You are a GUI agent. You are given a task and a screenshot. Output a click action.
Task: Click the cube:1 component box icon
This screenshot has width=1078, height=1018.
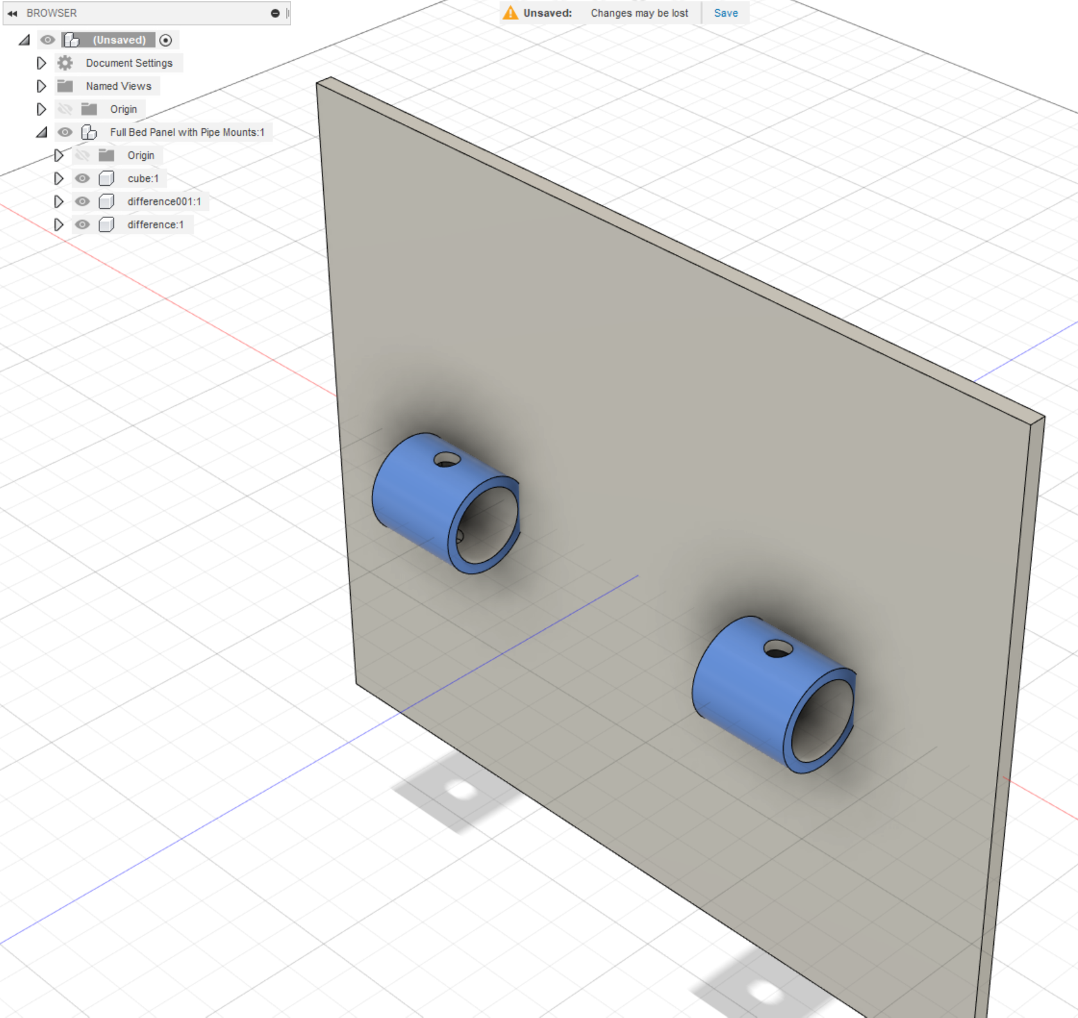[x=106, y=178]
